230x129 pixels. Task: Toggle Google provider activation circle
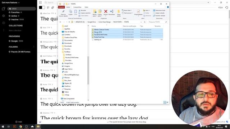(10, 41)
